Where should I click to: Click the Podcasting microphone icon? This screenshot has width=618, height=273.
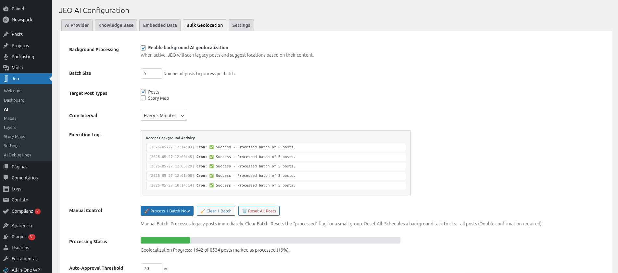(6, 57)
